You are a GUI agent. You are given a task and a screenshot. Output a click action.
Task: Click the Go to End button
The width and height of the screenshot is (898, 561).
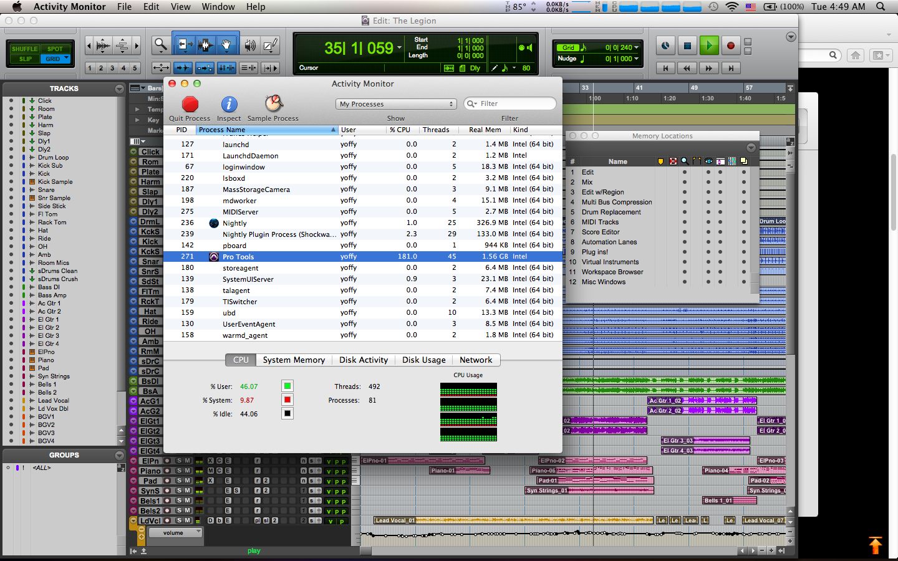pyautogui.click(x=730, y=68)
